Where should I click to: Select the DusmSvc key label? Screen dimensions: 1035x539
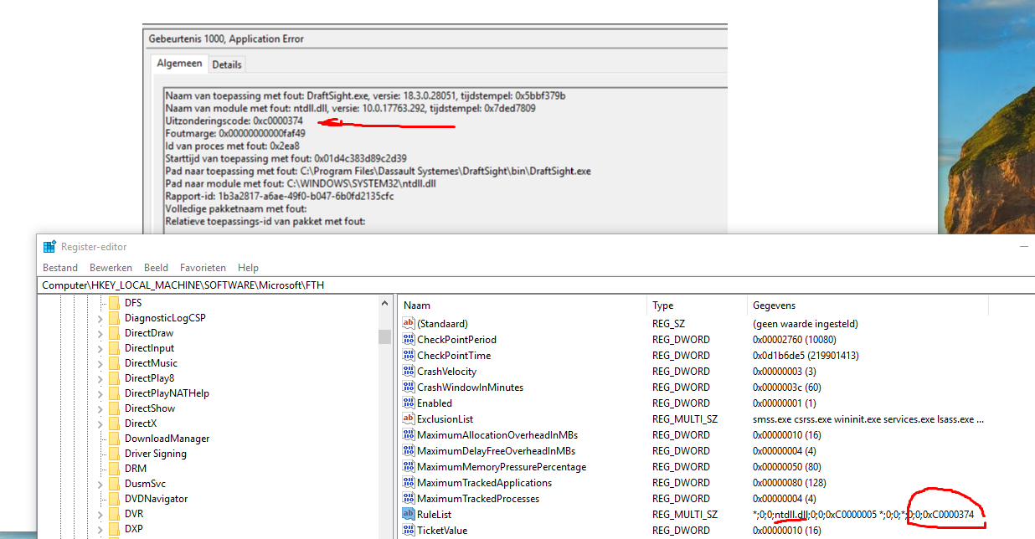pos(145,484)
